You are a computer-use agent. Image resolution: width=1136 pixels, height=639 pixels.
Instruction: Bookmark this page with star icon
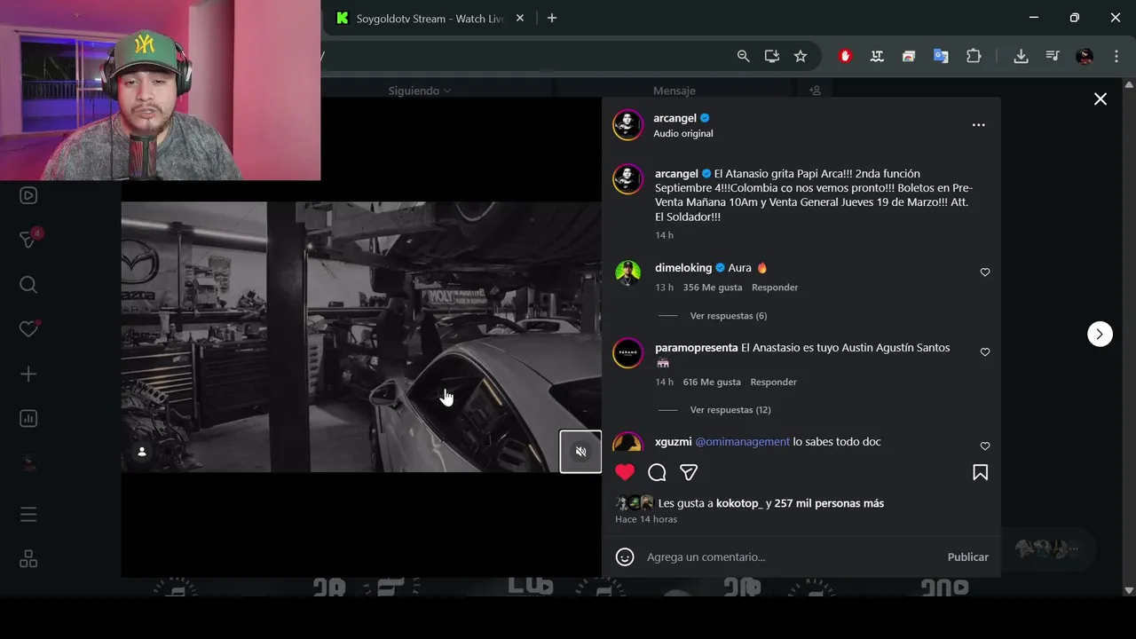pos(801,56)
